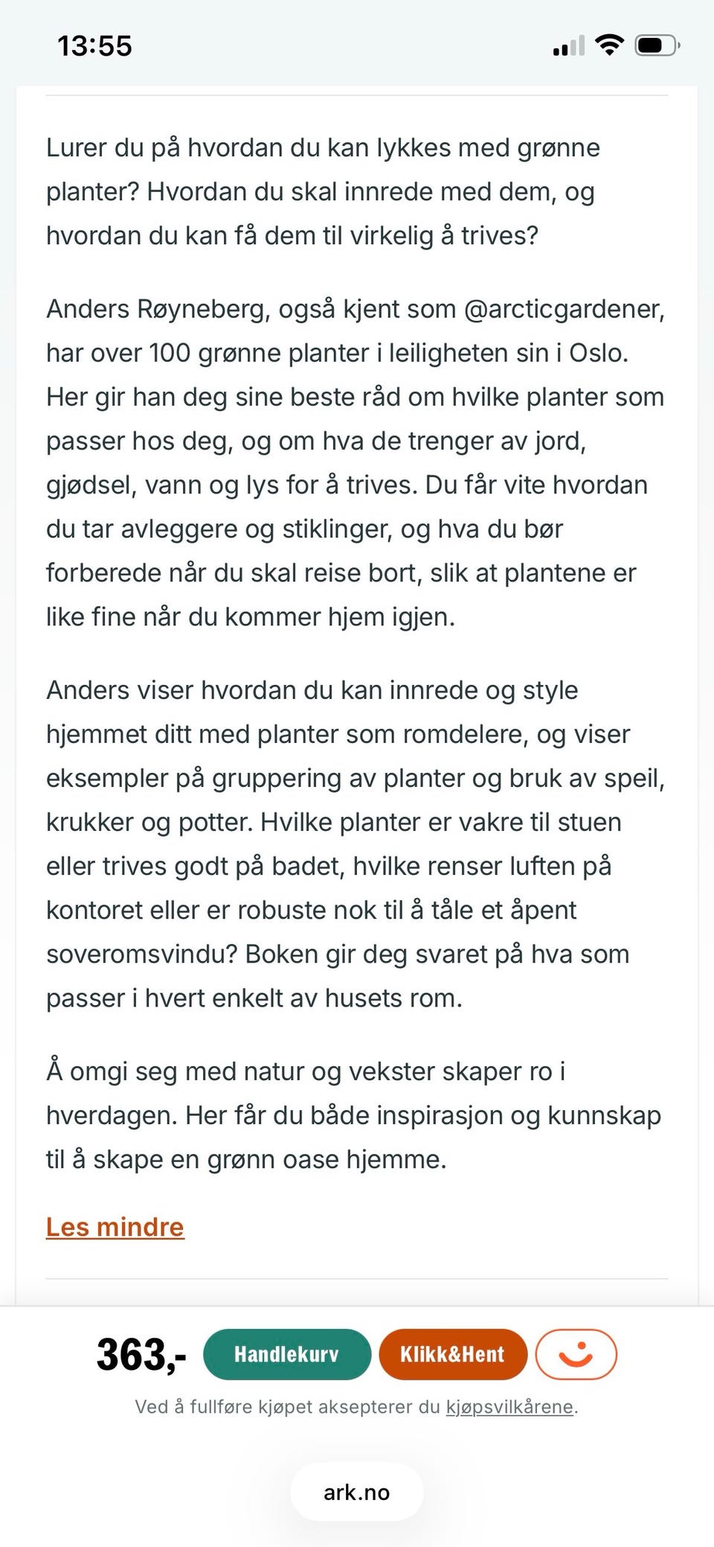Tap the word 'soveromsvindu' in description
This screenshot has width=714, height=1547.
tap(141, 954)
